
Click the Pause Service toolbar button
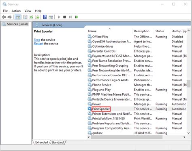[x=70, y=17]
